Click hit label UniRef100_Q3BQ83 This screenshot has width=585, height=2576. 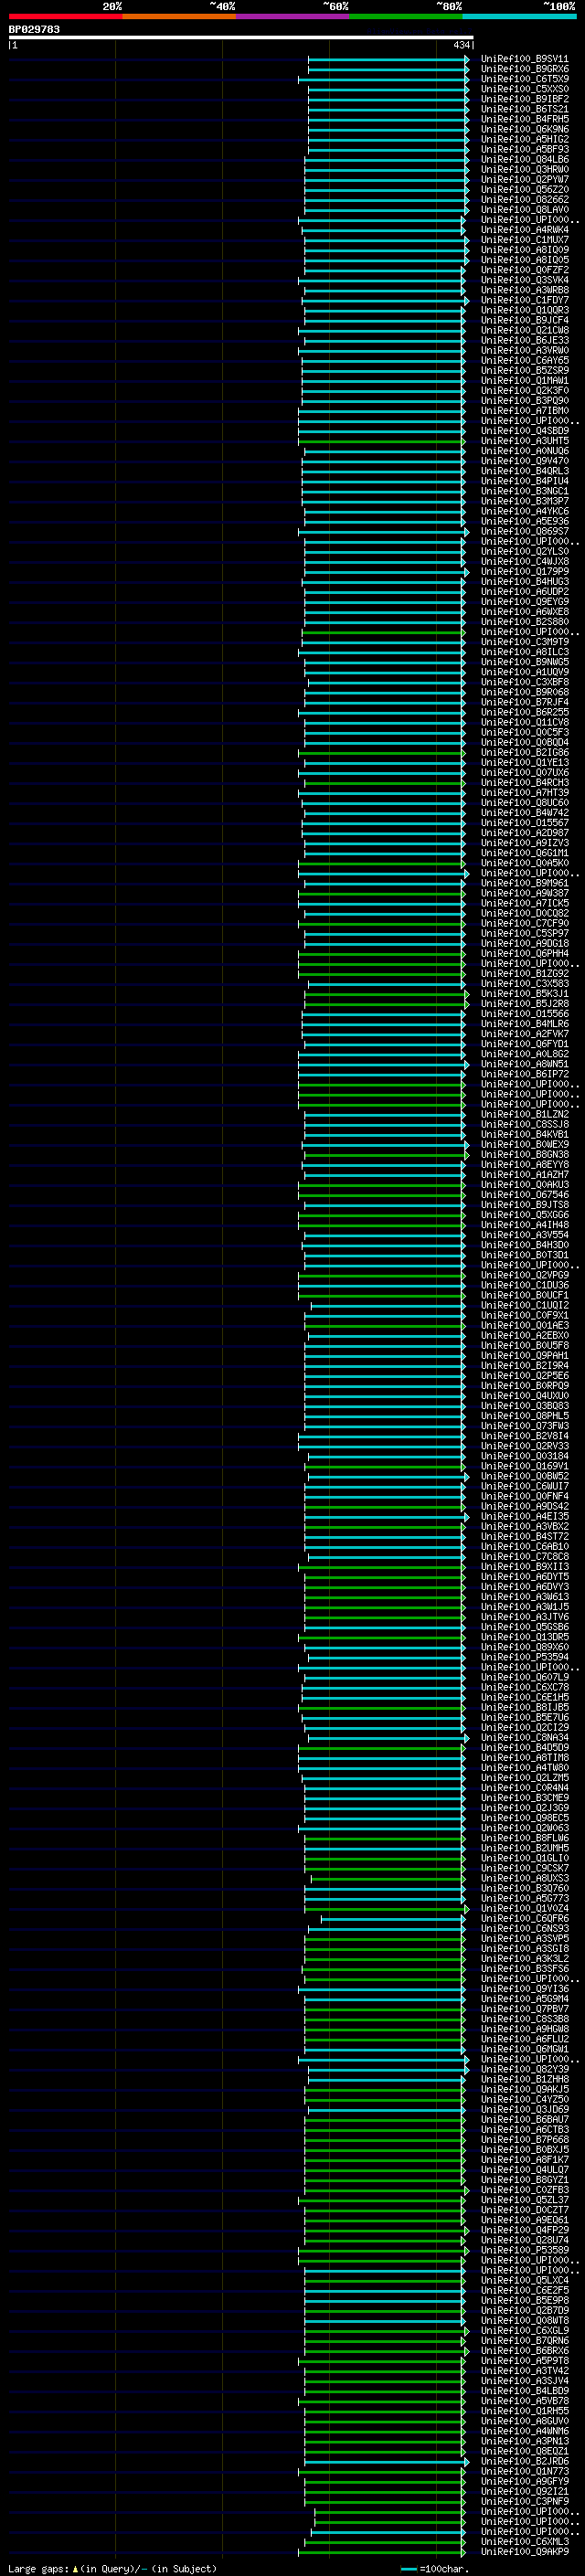[x=524, y=1405]
